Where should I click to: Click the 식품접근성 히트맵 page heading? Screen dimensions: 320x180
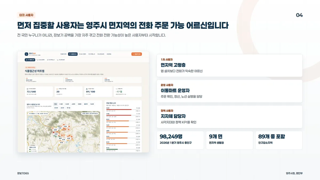[x=35, y=71]
